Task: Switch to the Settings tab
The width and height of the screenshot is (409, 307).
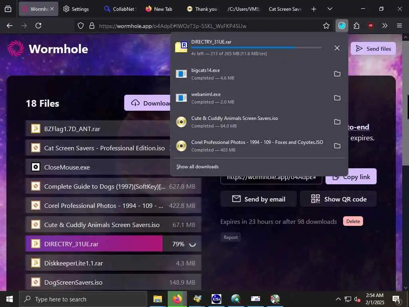Action: [x=76, y=9]
